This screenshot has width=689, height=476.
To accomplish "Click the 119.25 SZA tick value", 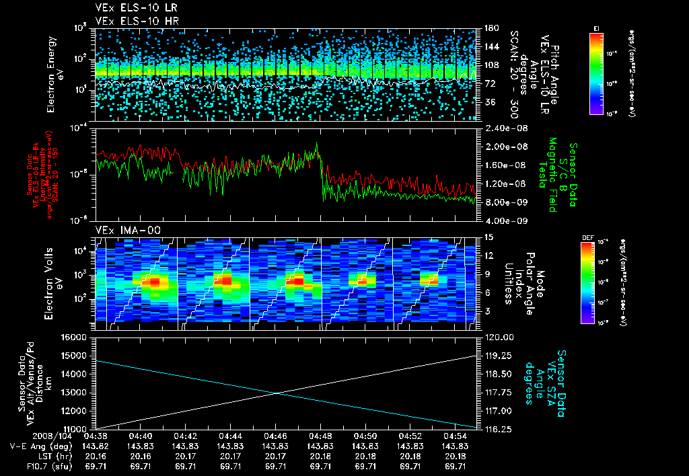I will coord(499,356).
